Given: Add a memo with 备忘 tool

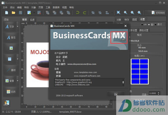Looking at the screenshot, I should [11, 37].
